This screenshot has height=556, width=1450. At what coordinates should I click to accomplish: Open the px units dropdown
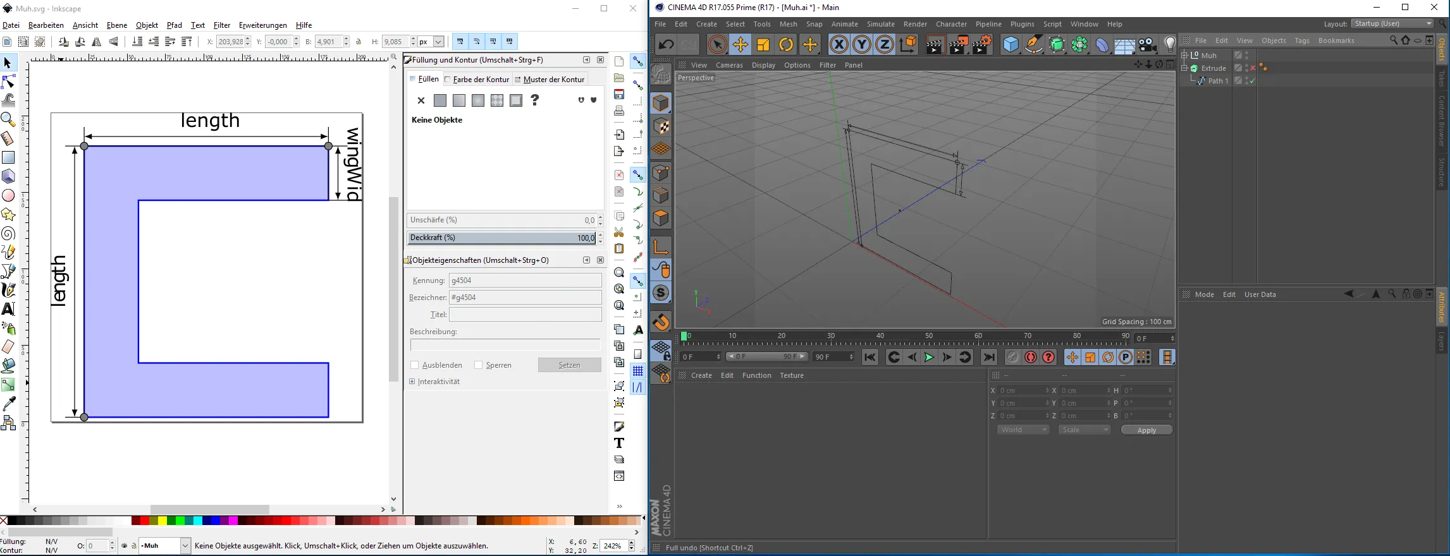coord(438,42)
